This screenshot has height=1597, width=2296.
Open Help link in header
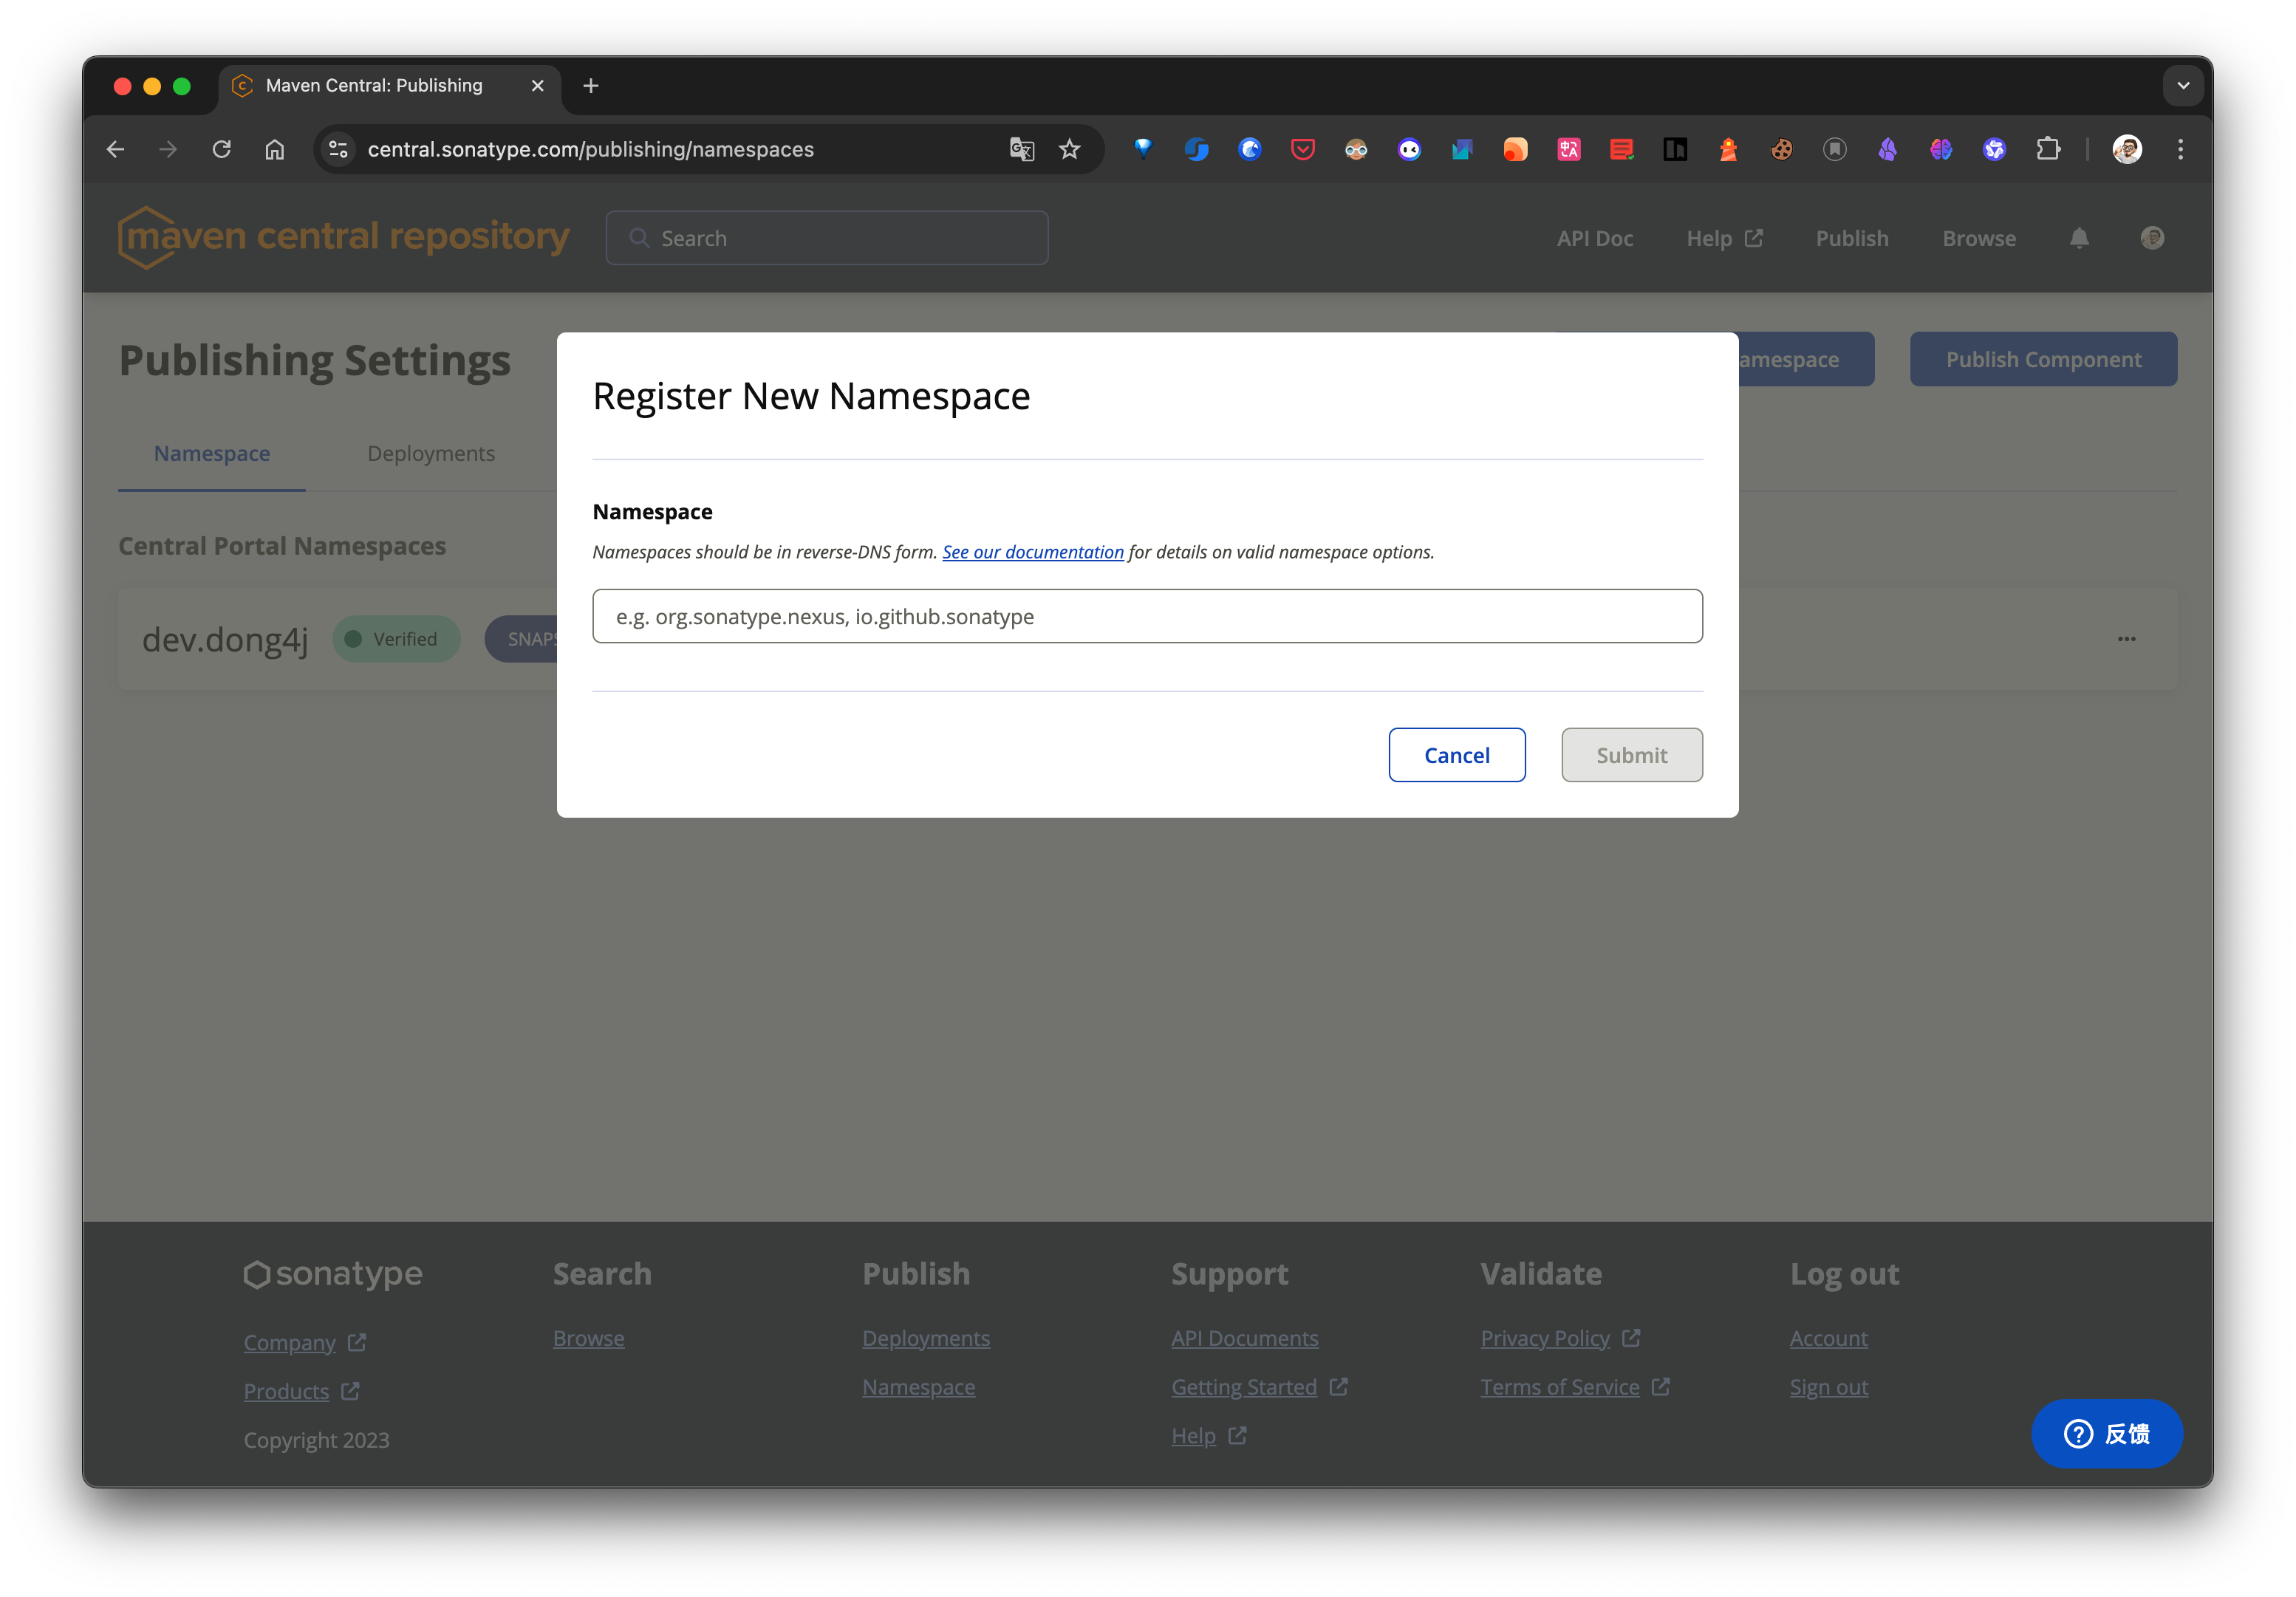pos(1724,238)
